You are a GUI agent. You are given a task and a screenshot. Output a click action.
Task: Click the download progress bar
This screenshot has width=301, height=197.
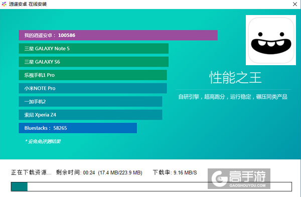coord(152,186)
